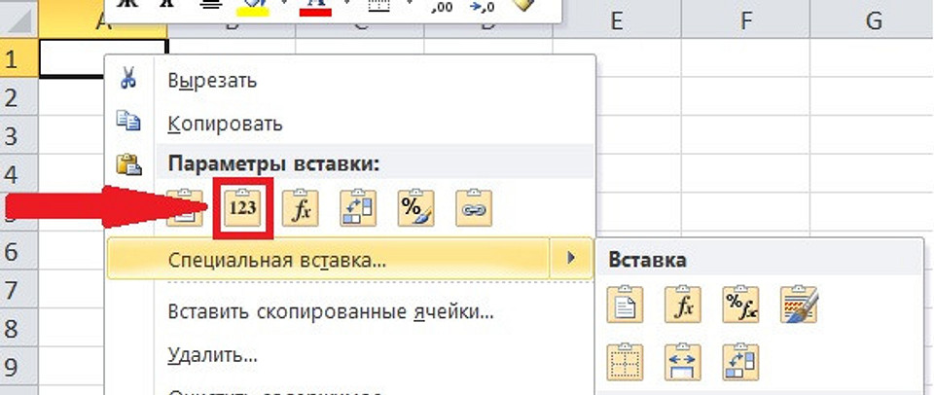Choose Formulas and Number Formatting %fx icon

tap(740, 305)
